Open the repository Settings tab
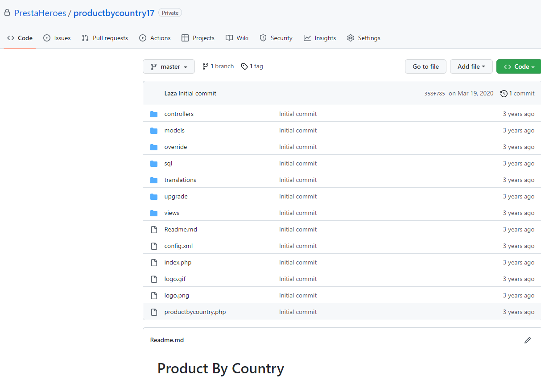Image resolution: width=541 pixels, height=380 pixels. pyautogui.click(x=363, y=38)
